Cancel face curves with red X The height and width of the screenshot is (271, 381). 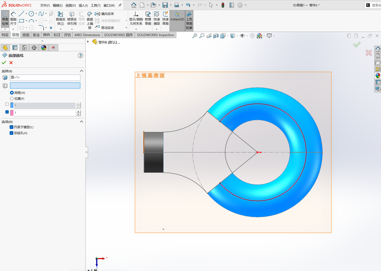click(x=11, y=63)
